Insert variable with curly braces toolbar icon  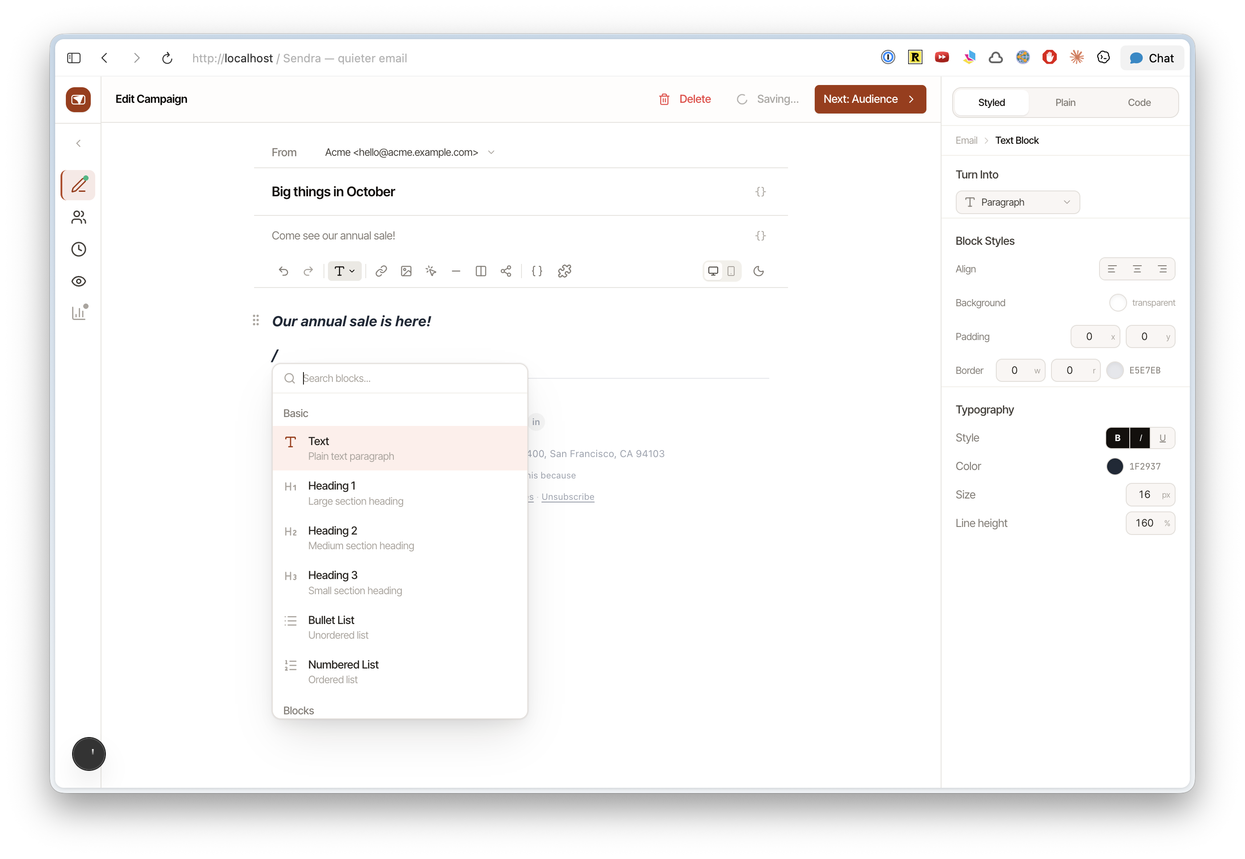click(537, 271)
